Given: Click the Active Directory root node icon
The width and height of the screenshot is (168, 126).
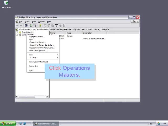Looking at the screenshot, I should pos(17,29).
